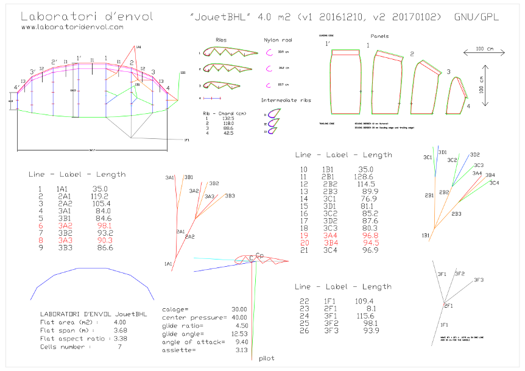The image size is (525, 371).
Task: Click the "Laboratori d'envol" main title
Action: point(87,16)
